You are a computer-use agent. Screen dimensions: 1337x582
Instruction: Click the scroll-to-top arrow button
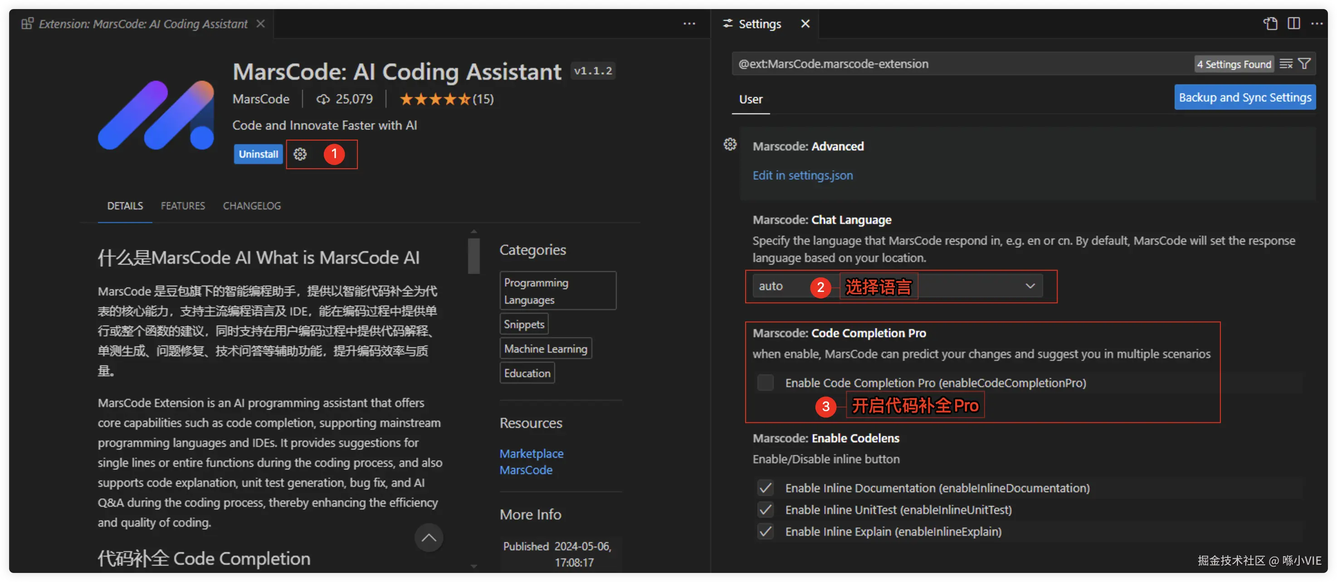[428, 538]
